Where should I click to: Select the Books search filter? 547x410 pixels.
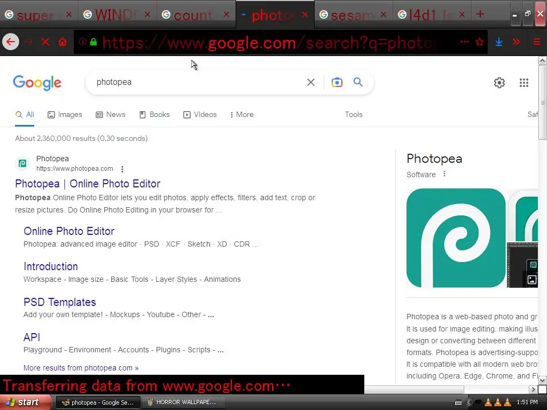[154, 115]
